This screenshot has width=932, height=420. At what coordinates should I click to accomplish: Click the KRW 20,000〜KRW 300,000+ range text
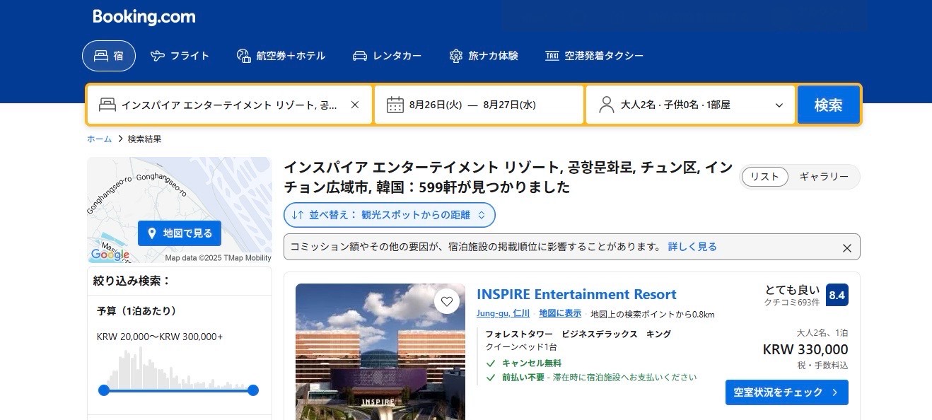point(160,337)
